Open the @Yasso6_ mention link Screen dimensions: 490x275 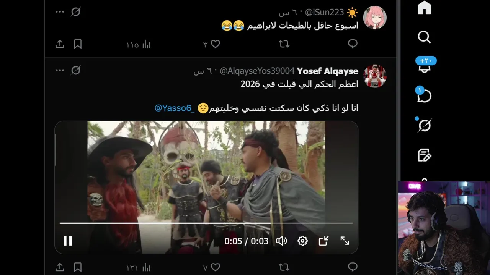(x=175, y=108)
